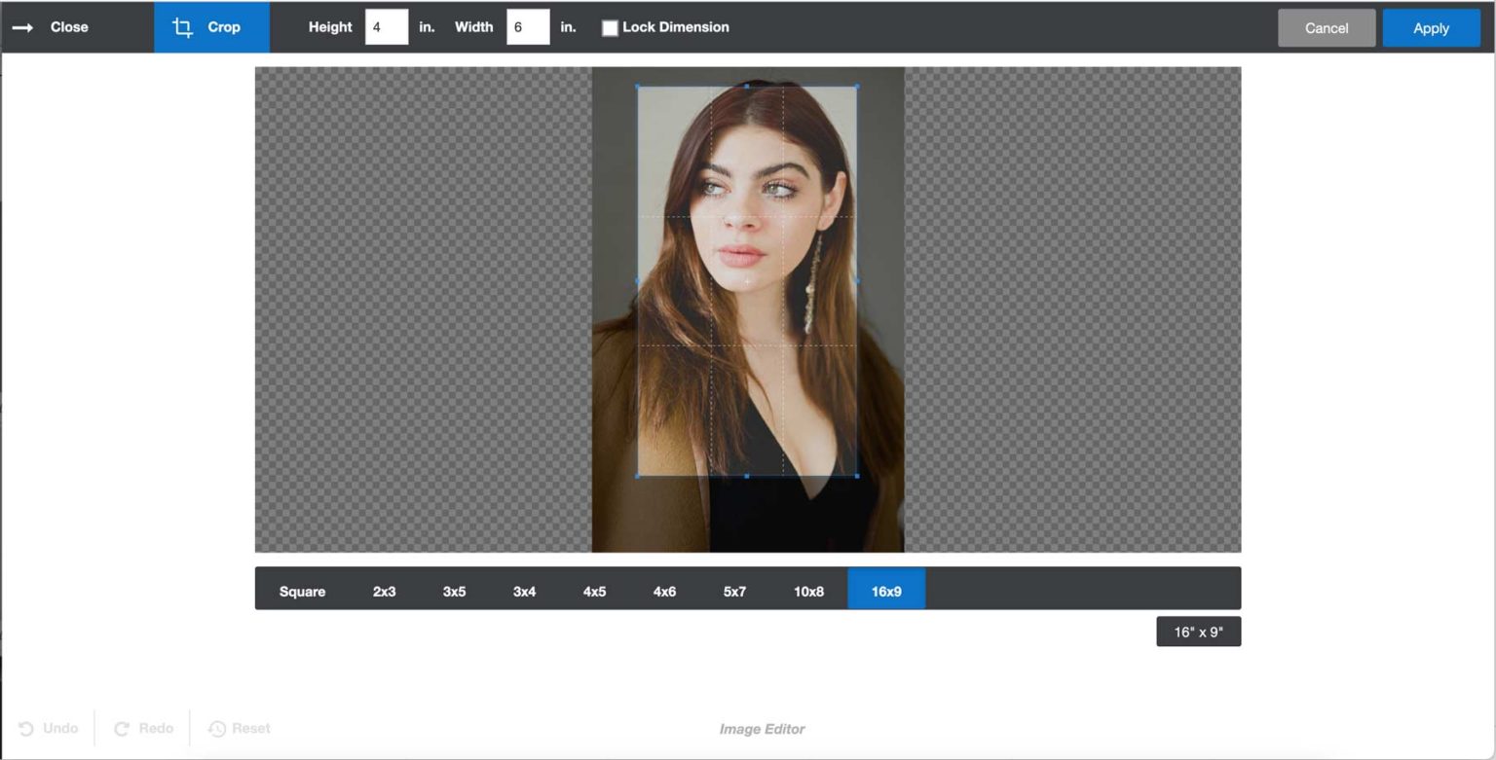Choose the 4x6 aspect ratio
This screenshot has width=1496, height=760.
click(663, 591)
